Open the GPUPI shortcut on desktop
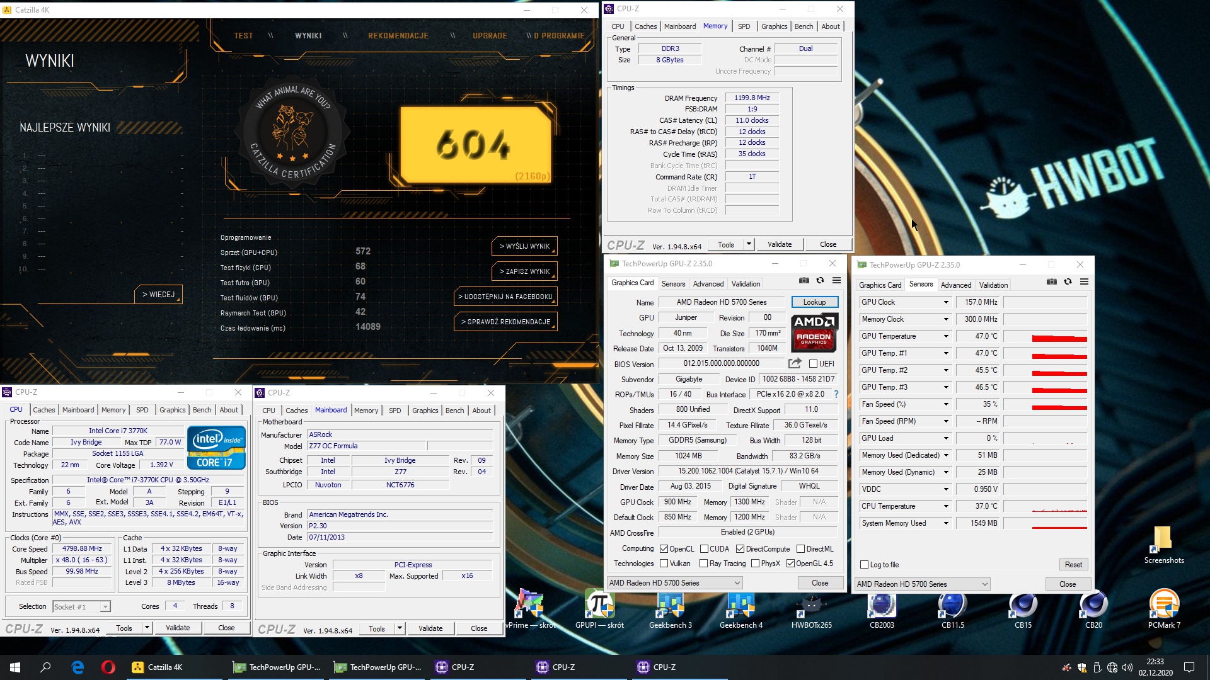1210x680 pixels. tap(599, 609)
